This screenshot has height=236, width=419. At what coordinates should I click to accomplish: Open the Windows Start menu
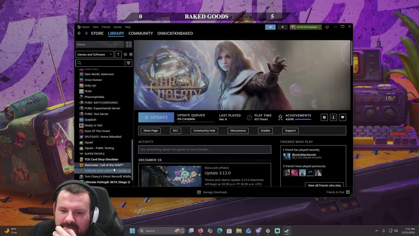[x=132, y=231]
